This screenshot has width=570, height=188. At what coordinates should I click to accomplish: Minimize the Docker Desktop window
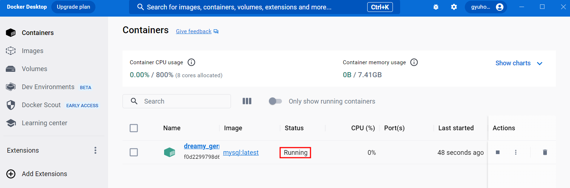click(521, 7)
